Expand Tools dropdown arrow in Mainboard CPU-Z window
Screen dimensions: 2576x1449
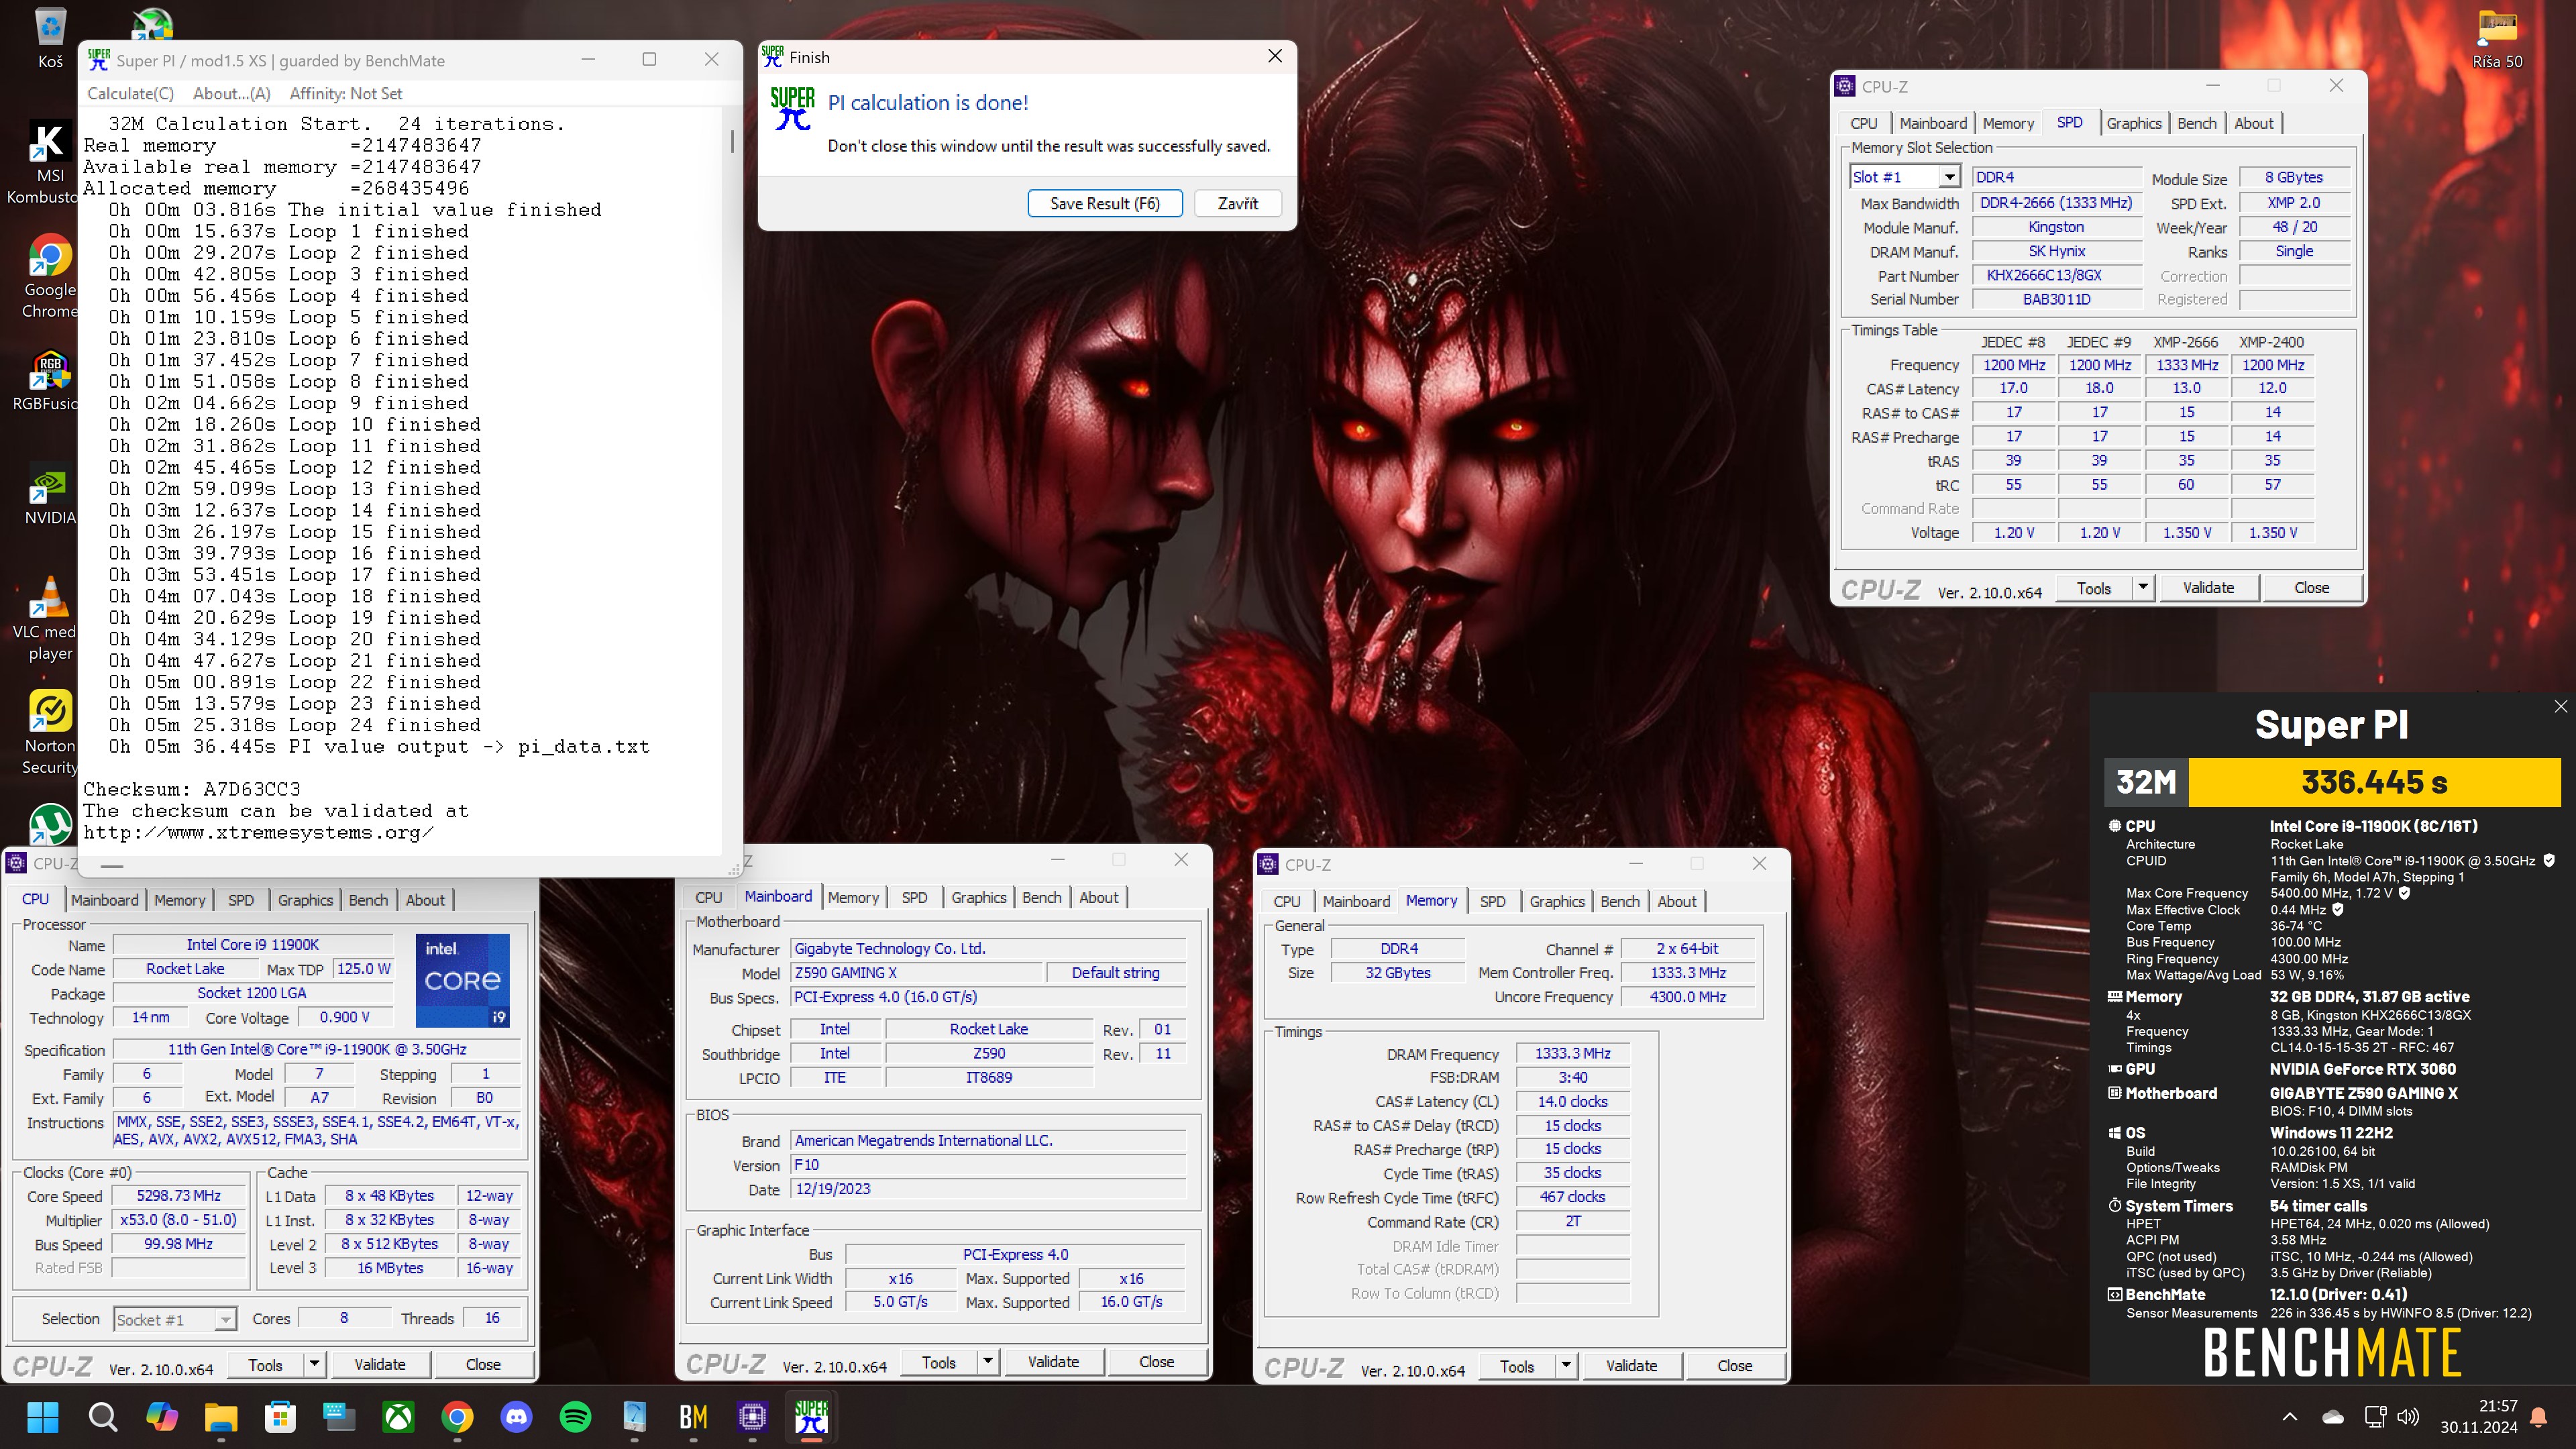pos(987,1362)
